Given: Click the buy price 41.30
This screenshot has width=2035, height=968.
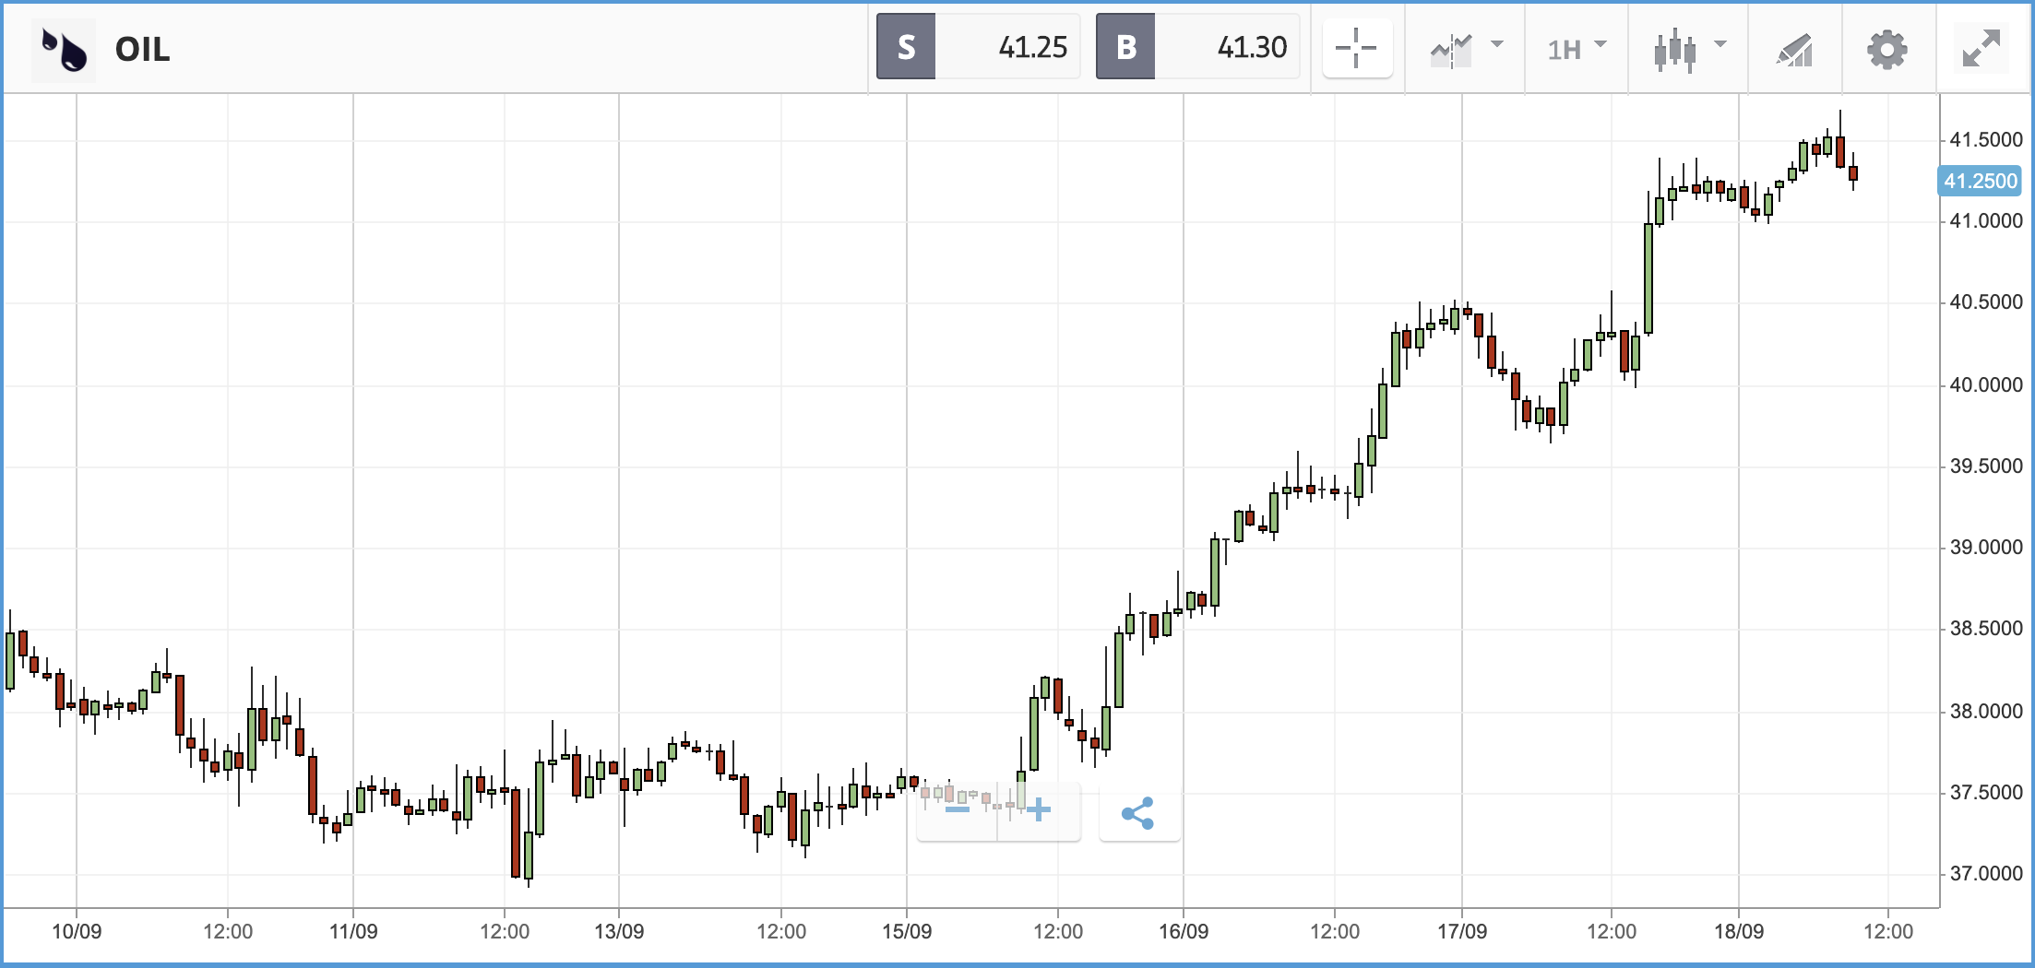Looking at the screenshot, I should click(1252, 47).
